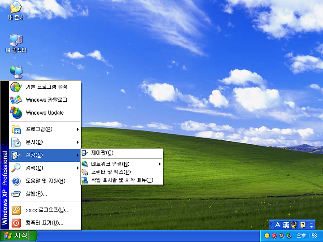Screen dimensions: 323x242
Task: Click the 설정 checkmark icon
Action: click(16, 156)
